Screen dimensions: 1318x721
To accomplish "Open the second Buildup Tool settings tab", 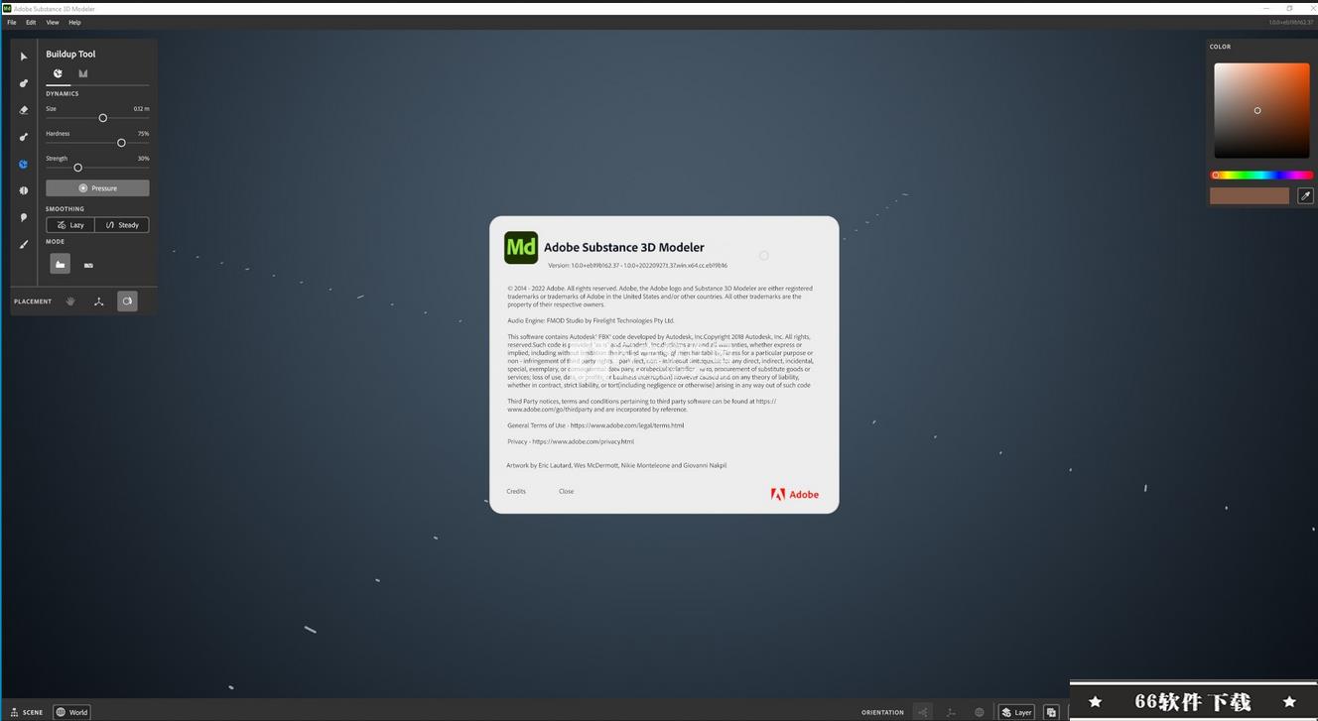I will (83, 73).
